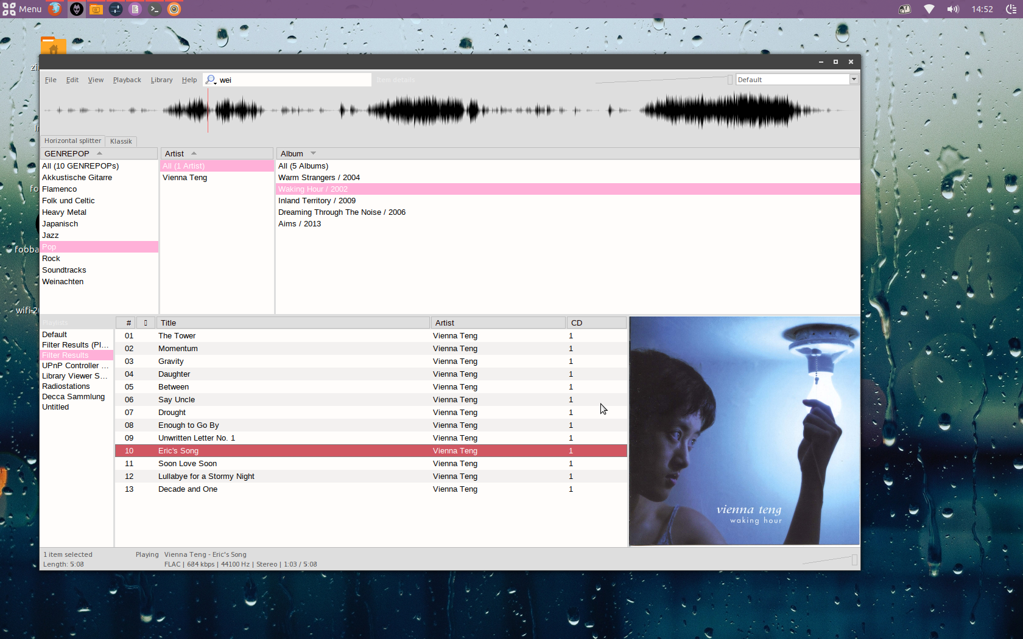Viewport: 1023px width, 639px height.
Task: Switch to the Horizontal splitter tab
Action: [x=72, y=141]
